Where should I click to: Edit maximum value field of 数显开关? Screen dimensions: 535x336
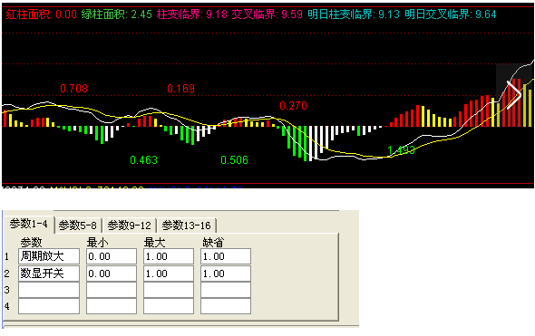(x=169, y=274)
